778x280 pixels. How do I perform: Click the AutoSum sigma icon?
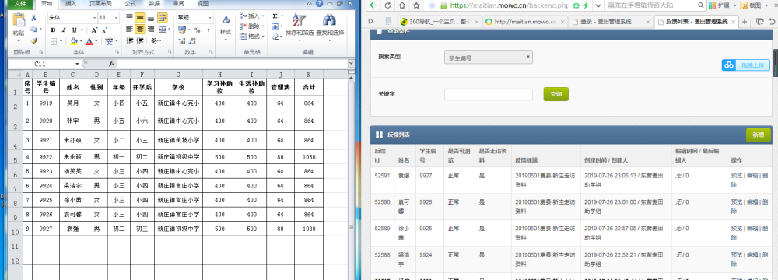tap(275, 16)
